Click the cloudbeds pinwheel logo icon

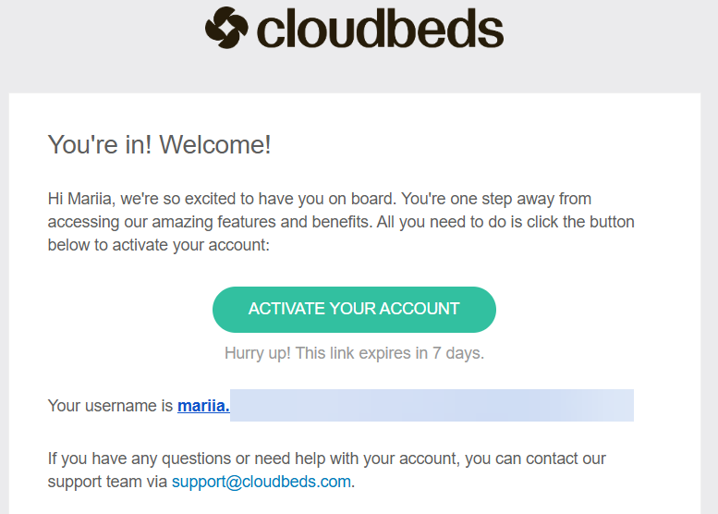[226, 28]
